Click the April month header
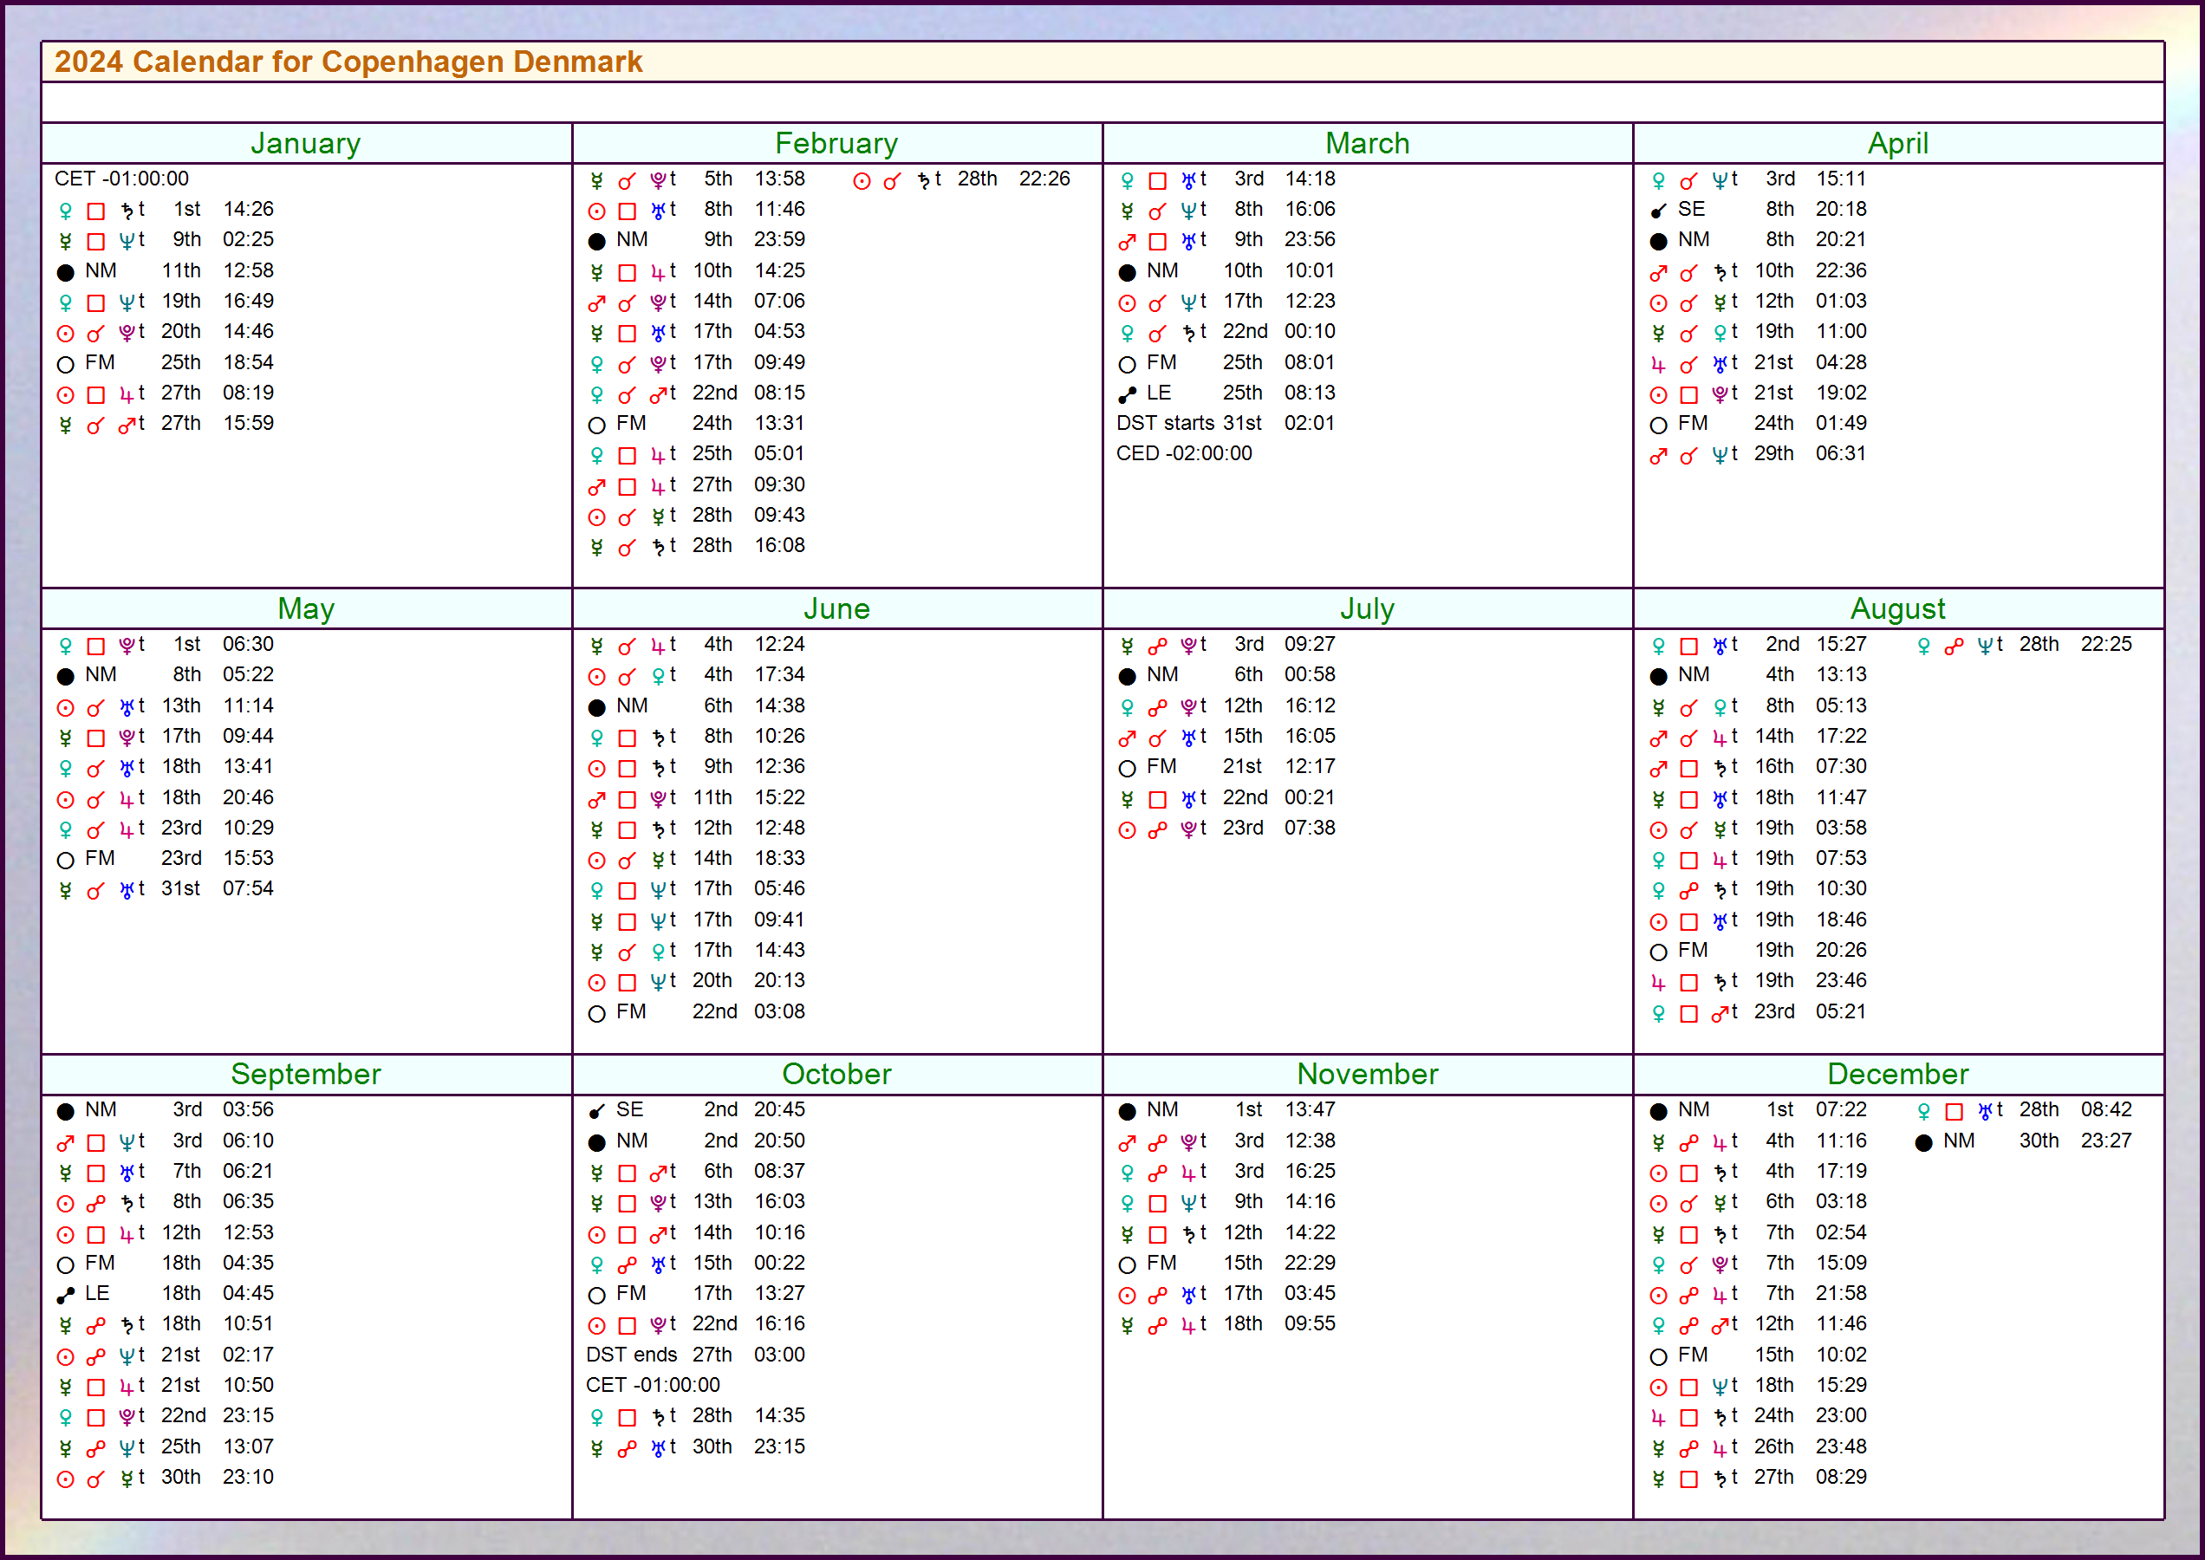This screenshot has height=1560, width=2205. (x=1897, y=143)
